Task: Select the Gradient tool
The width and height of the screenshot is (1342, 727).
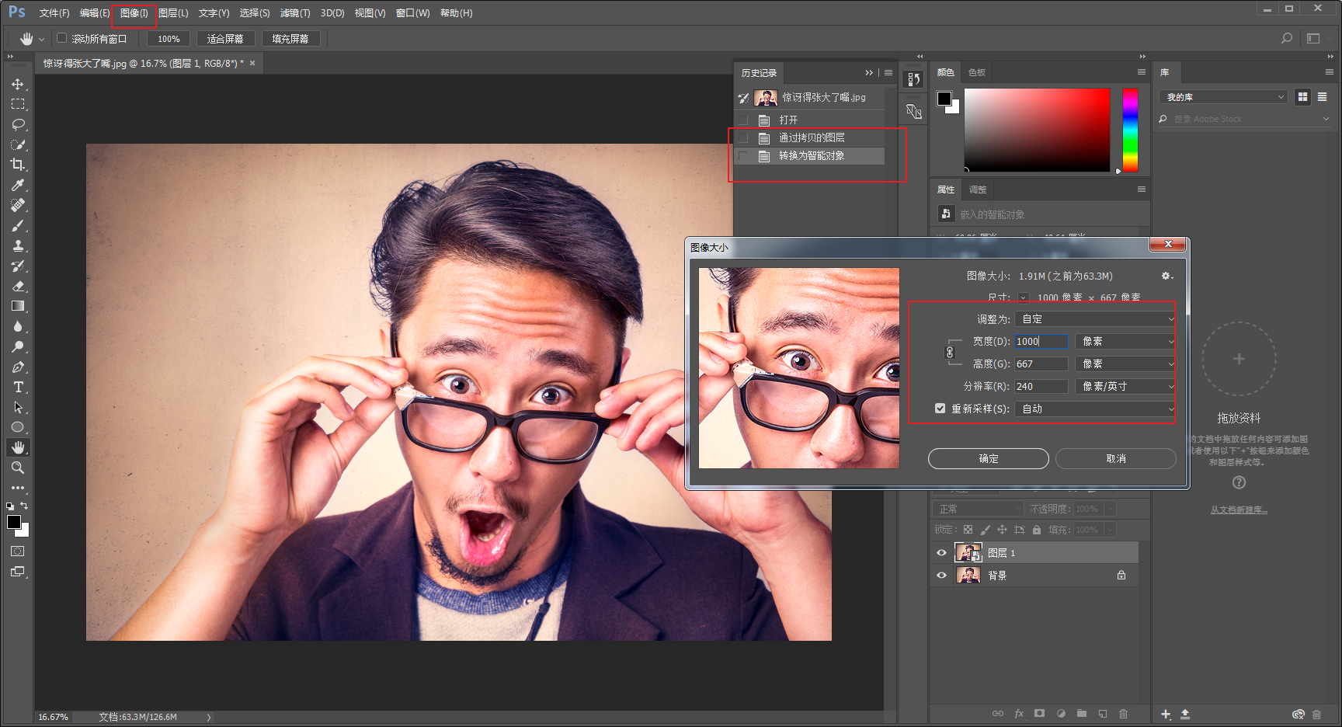Action: coord(18,306)
